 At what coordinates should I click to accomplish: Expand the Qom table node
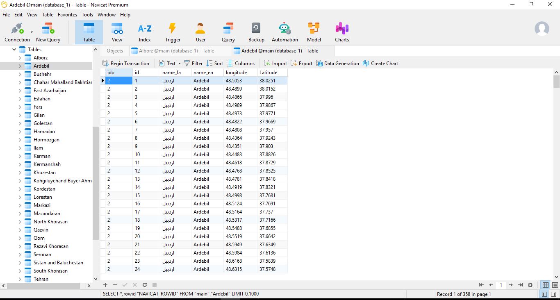coord(20,238)
